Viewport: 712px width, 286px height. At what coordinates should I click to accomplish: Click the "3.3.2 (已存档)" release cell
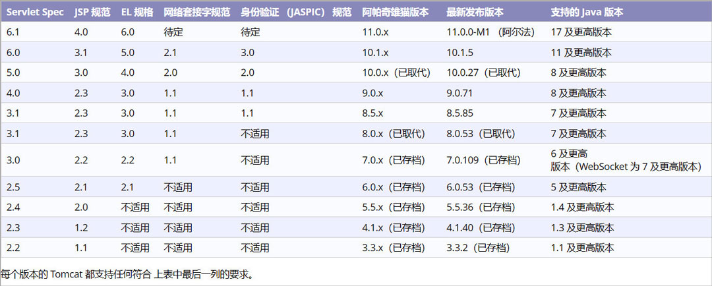click(x=478, y=247)
